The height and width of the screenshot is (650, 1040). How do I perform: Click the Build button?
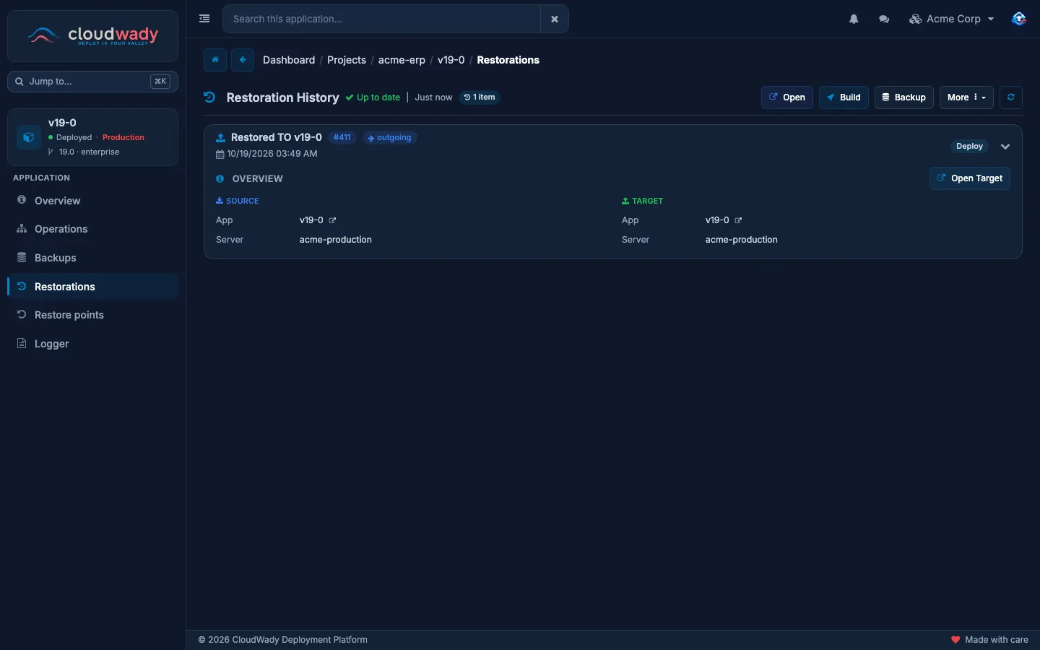click(x=844, y=97)
